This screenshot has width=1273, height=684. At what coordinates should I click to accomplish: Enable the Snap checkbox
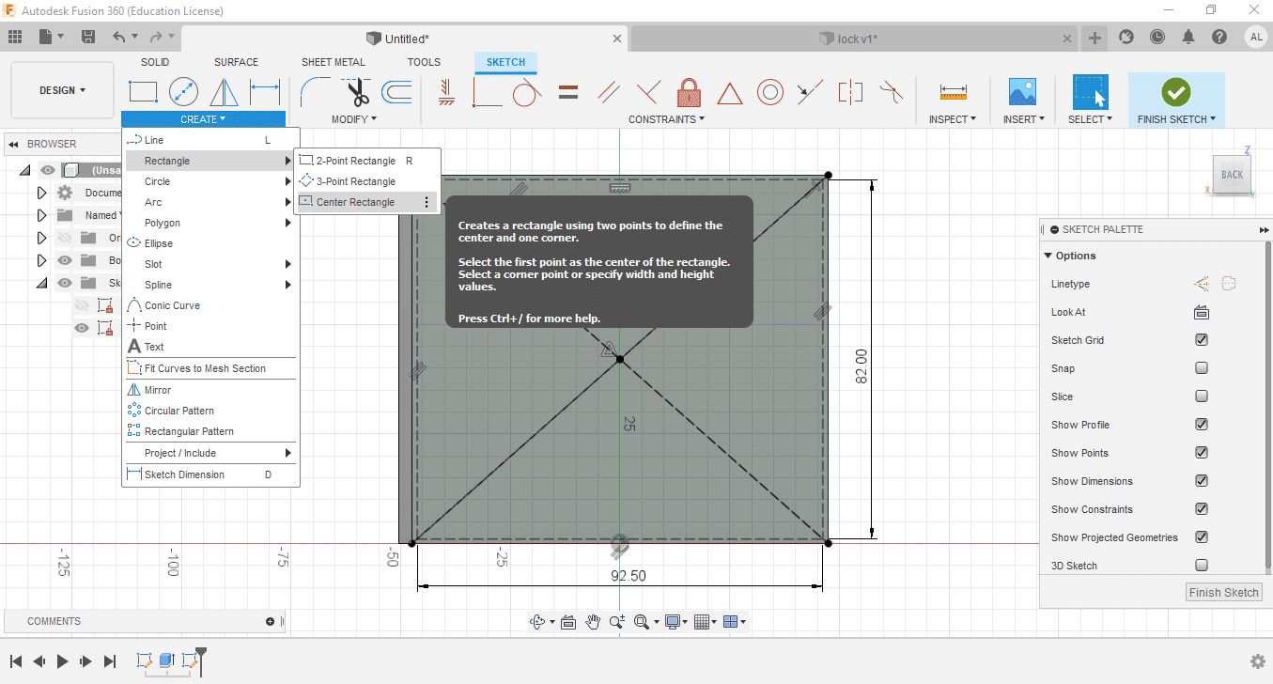coord(1201,368)
